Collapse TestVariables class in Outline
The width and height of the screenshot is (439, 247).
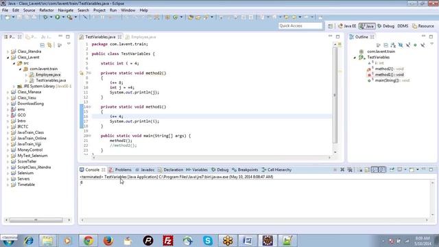pyautogui.click(x=355, y=58)
